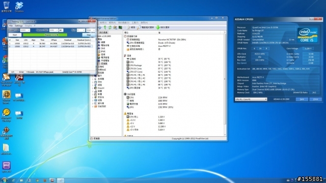Open the File Explorer taskbar icon
The image size is (326, 183).
(21, 180)
